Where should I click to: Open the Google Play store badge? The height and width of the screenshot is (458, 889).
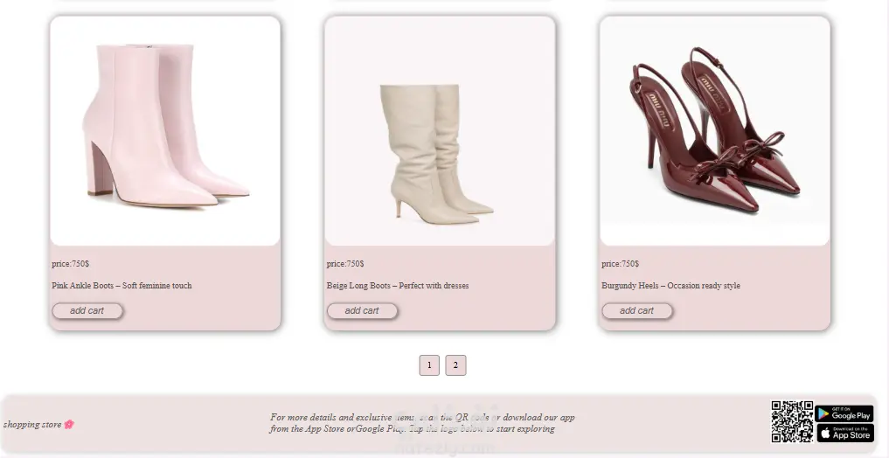coord(844,413)
